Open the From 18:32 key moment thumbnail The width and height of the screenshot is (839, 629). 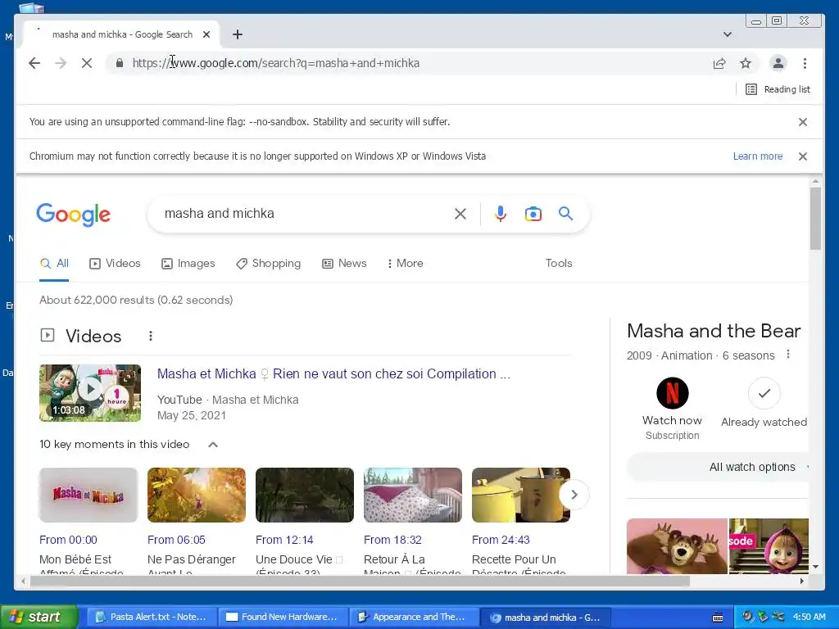pos(413,496)
